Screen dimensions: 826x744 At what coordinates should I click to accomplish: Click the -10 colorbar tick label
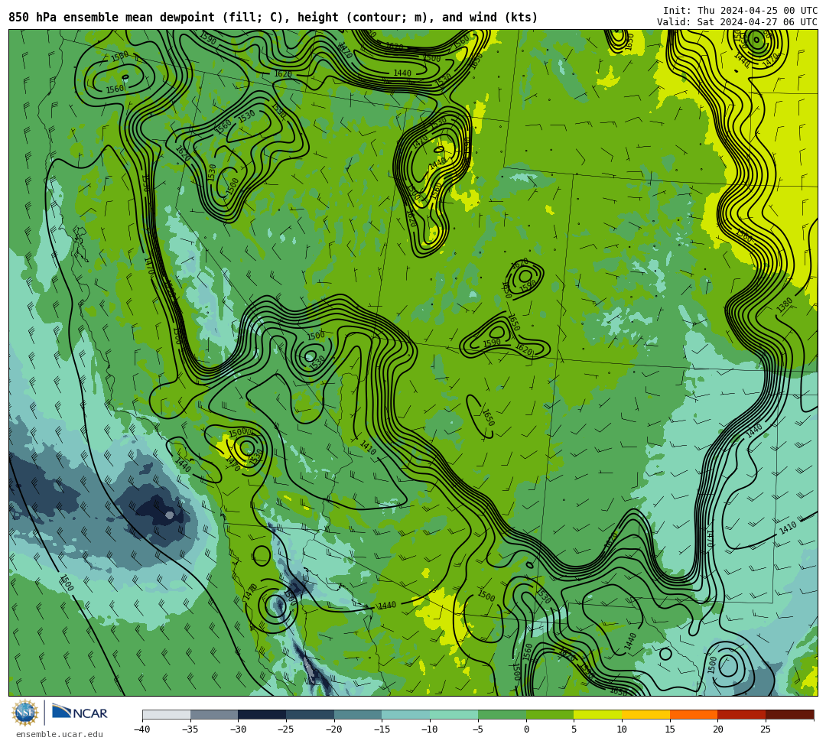(430, 729)
